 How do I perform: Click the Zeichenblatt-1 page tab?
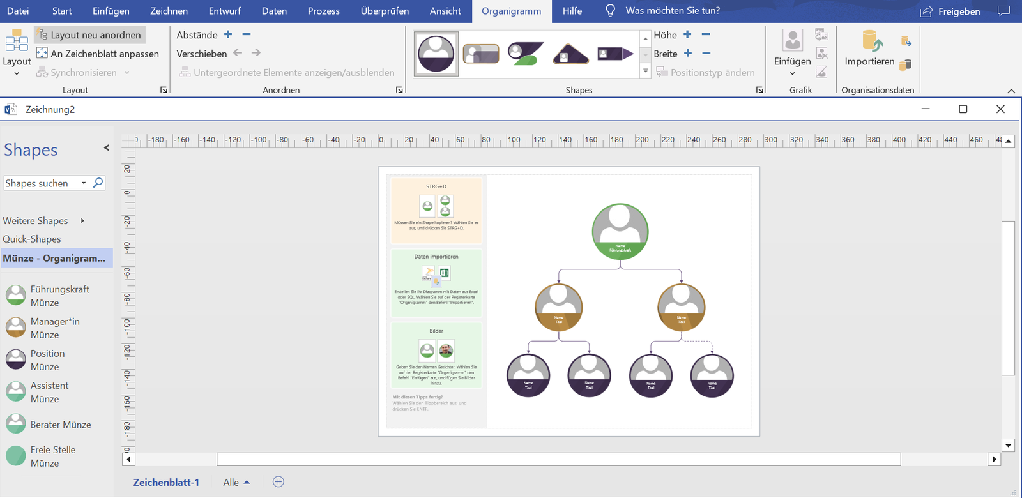coord(166,482)
